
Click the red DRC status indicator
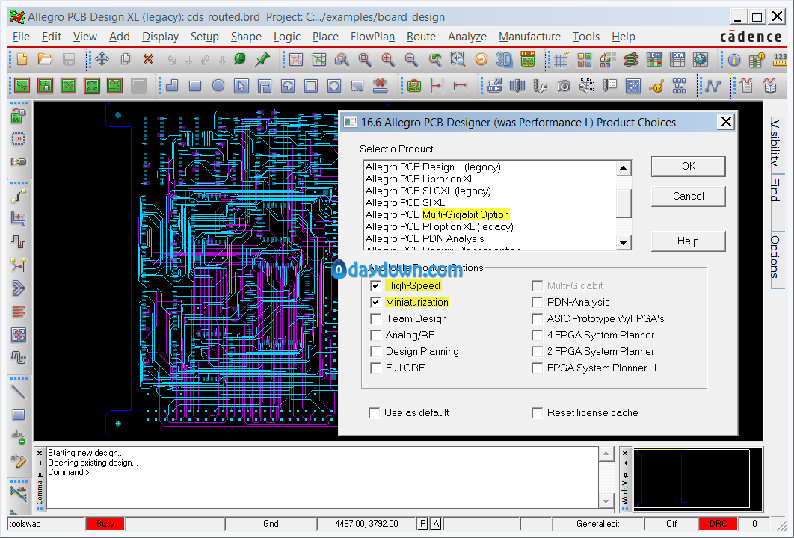click(718, 524)
